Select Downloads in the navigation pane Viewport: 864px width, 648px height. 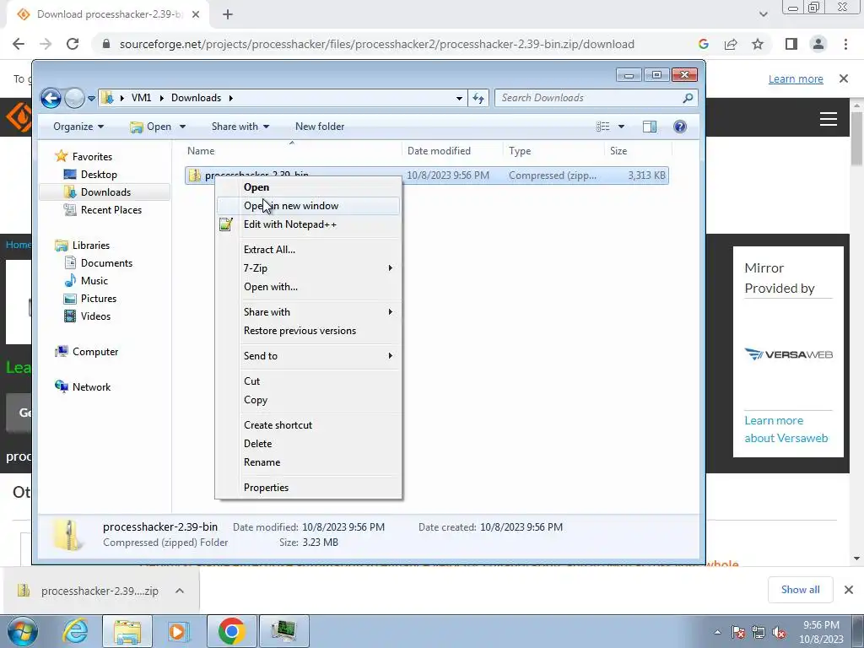point(105,192)
